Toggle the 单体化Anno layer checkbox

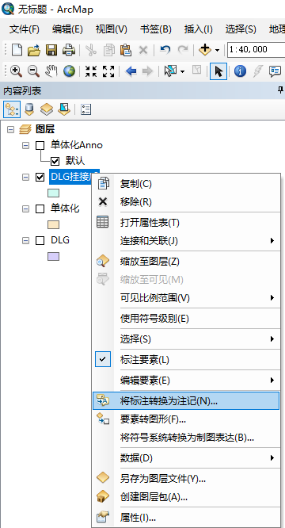[x=40, y=145]
